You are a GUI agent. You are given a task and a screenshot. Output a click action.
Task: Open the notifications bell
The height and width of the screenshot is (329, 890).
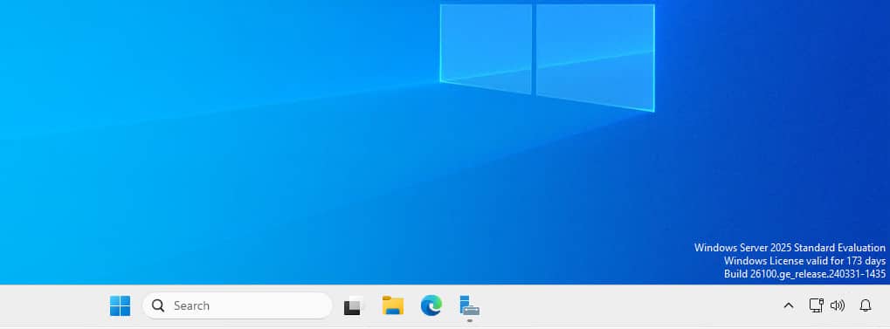click(866, 305)
